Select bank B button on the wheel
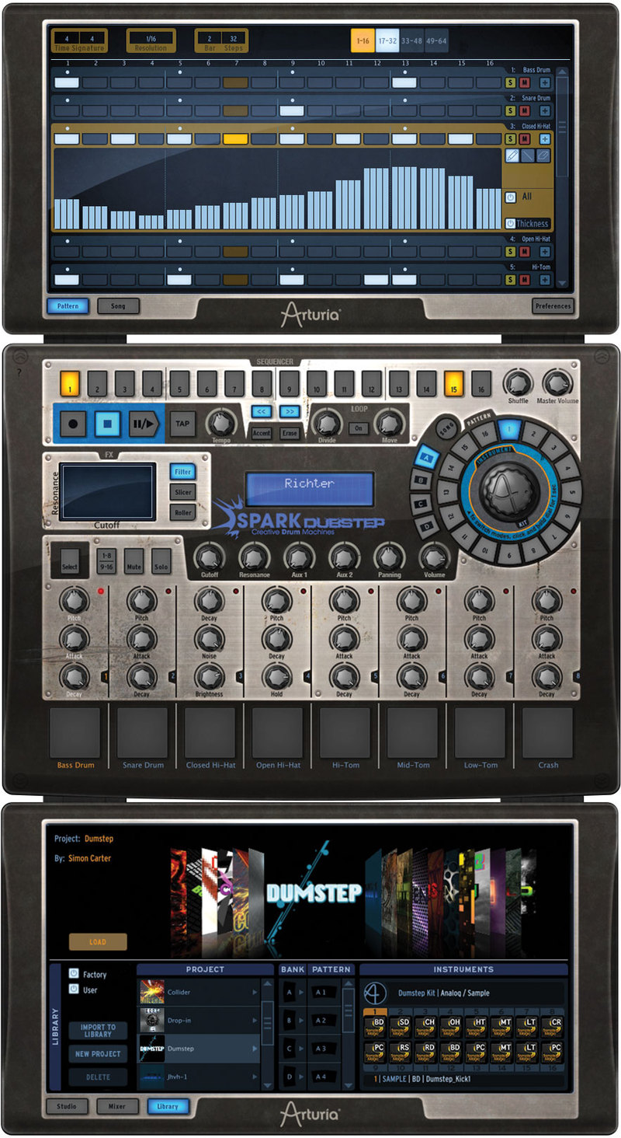 pyautogui.click(x=422, y=480)
